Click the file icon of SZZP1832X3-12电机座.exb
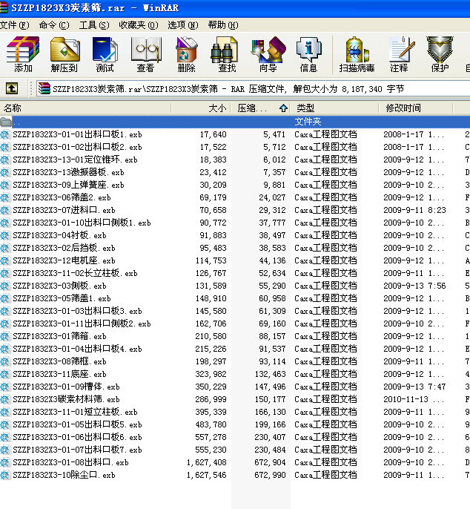Screen dimensions: 470x509 tap(5, 260)
